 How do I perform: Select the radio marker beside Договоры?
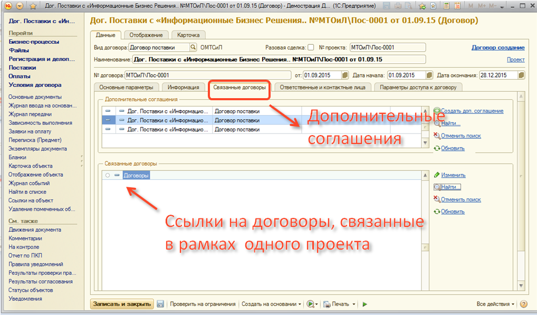(x=108, y=175)
